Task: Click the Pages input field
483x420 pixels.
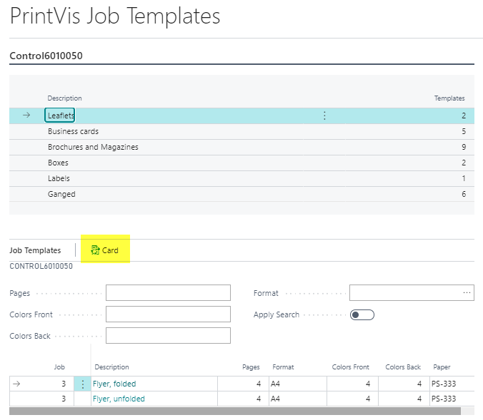Action: coord(168,292)
